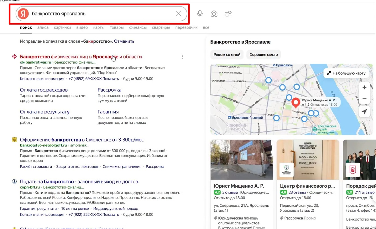Open Банкротство физических лиц в Ярославле result

(81, 57)
